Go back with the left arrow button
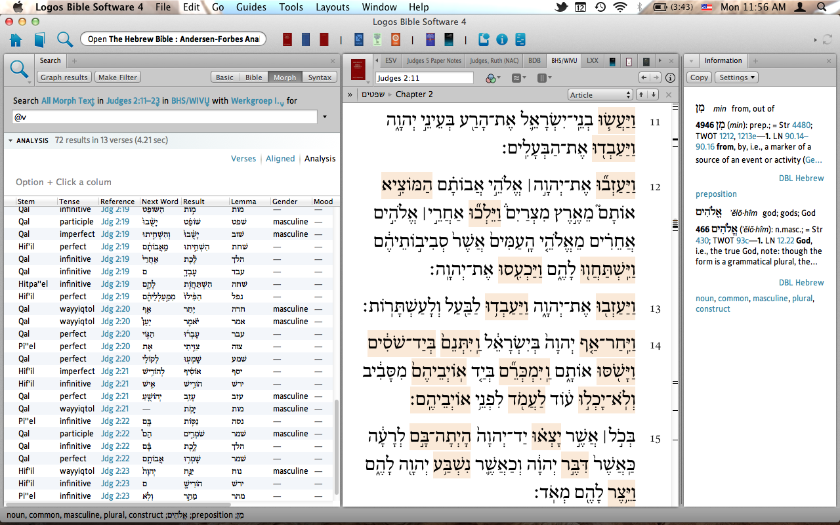 645,78
